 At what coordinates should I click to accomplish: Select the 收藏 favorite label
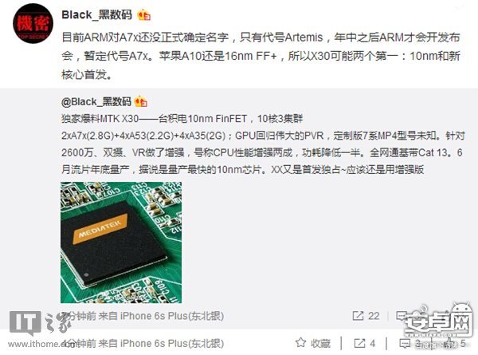tap(321, 343)
